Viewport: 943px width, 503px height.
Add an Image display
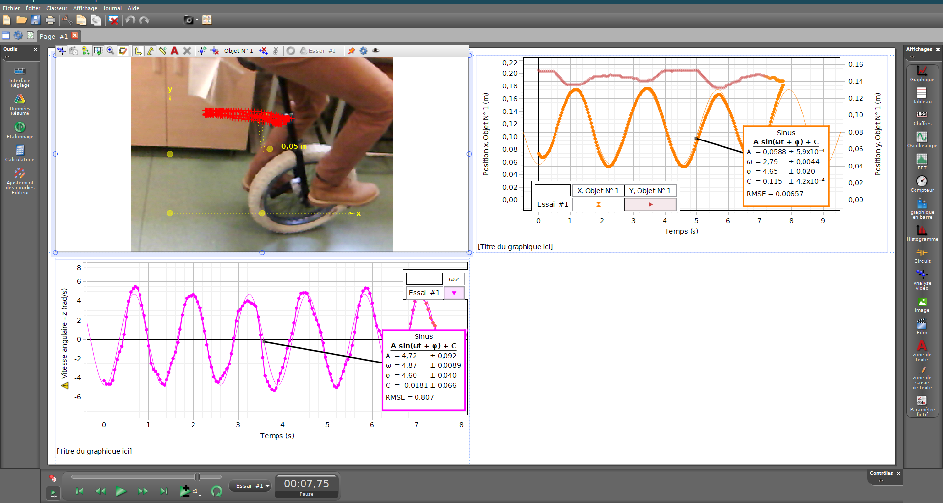tap(922, 305)
